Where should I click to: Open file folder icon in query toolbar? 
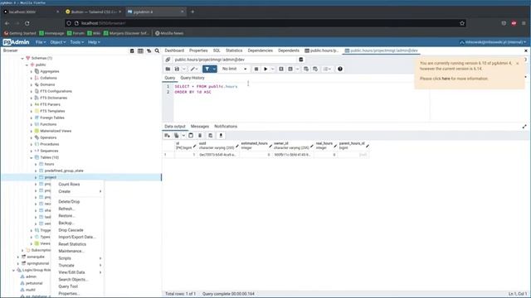click(x=168, y=69)
